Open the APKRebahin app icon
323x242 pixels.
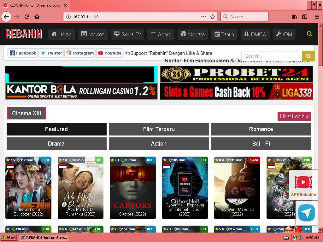[303, 185]
